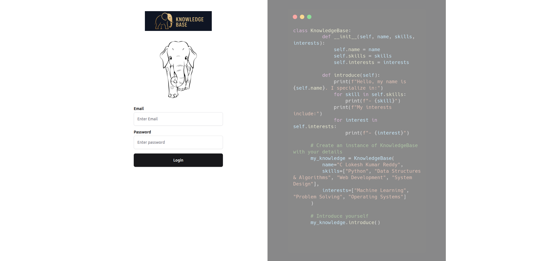
Task: Click the golden elephant icon in the logo
Action: [164, 21]
